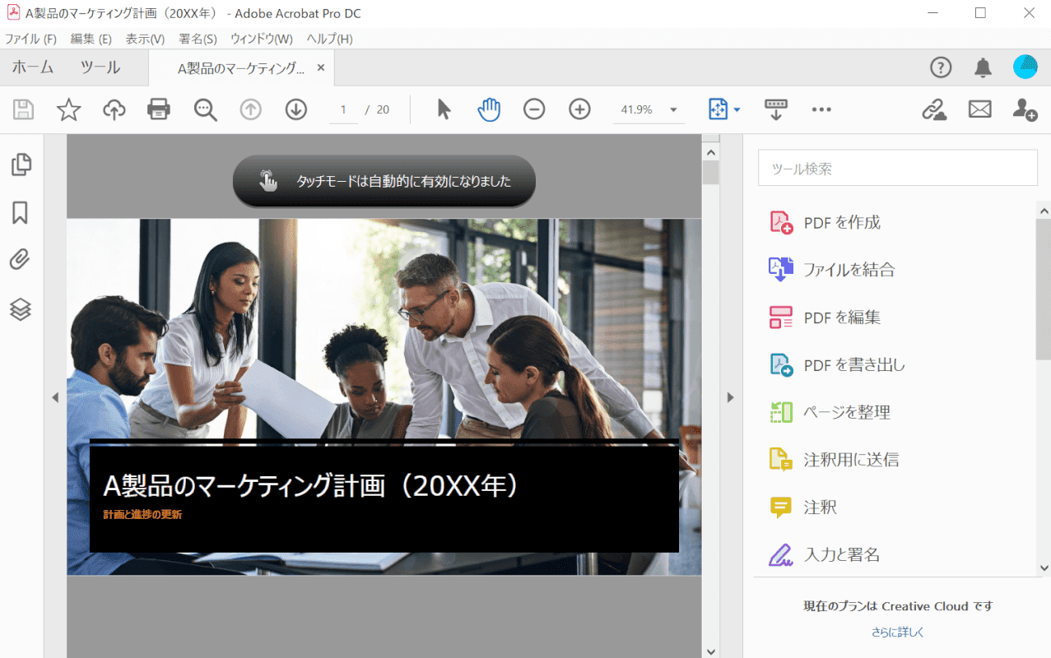Open more tools ellipsis icon
Screen dimensions: 1051x658
tap(821, 109)
